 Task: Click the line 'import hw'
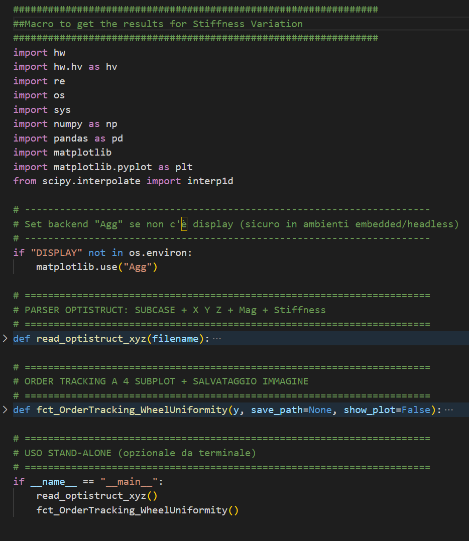(x=39, y=52)
